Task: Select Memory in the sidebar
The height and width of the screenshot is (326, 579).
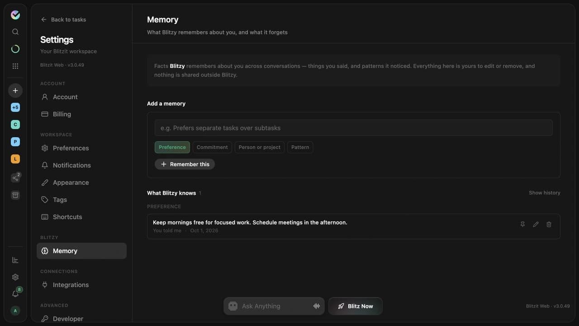Action: (81, 251)
